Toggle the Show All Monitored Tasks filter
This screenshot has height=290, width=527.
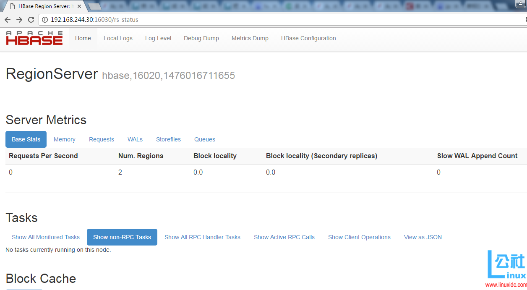[x=45, y=237]
